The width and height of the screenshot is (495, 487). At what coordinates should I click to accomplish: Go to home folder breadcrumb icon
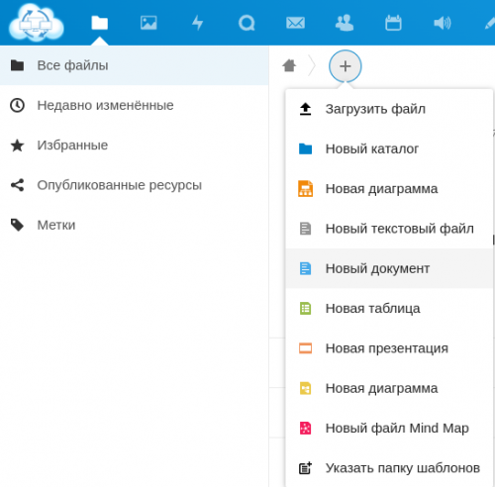[289, 65]
